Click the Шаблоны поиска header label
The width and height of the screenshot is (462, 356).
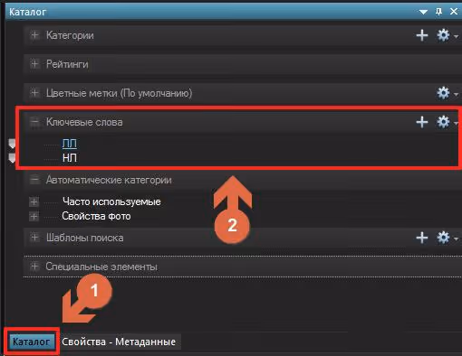[x=84, y=238]
